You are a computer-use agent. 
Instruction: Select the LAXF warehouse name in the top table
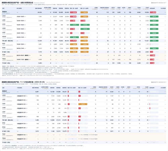4,32
